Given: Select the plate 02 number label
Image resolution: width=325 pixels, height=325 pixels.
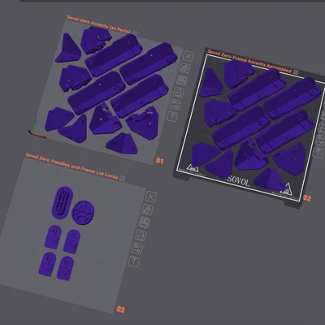Looking at the screenshot, I should (x=307, y=198).
